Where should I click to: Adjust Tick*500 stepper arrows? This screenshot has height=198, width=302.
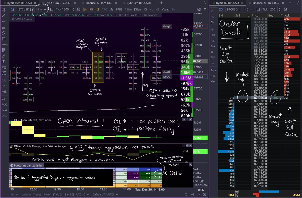coord(73,9)
